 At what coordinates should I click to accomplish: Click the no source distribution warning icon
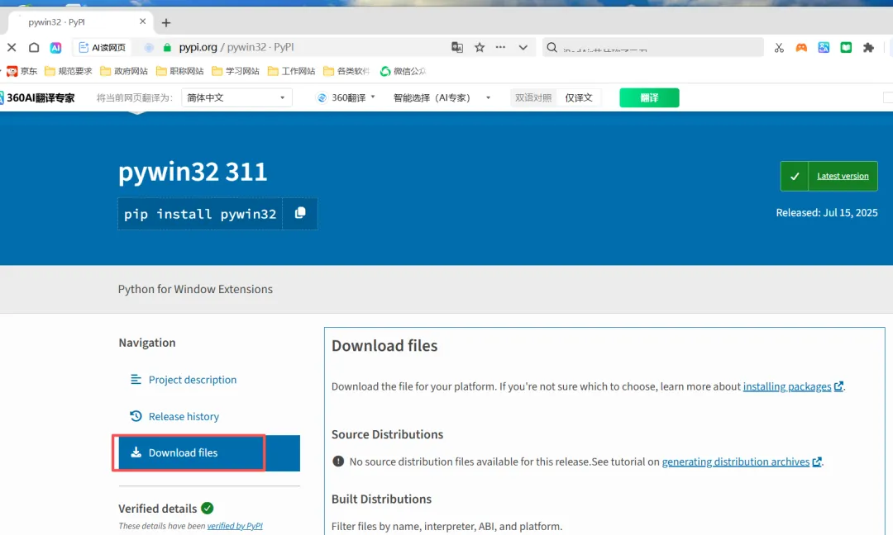pyautogui.click(x=338, y=461)
